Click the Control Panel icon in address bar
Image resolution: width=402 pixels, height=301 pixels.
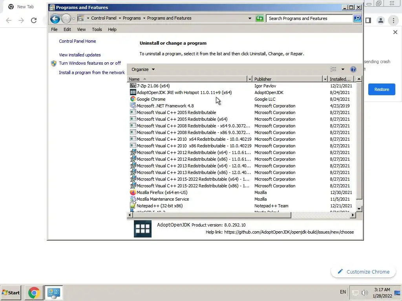(x=80, y=18)
